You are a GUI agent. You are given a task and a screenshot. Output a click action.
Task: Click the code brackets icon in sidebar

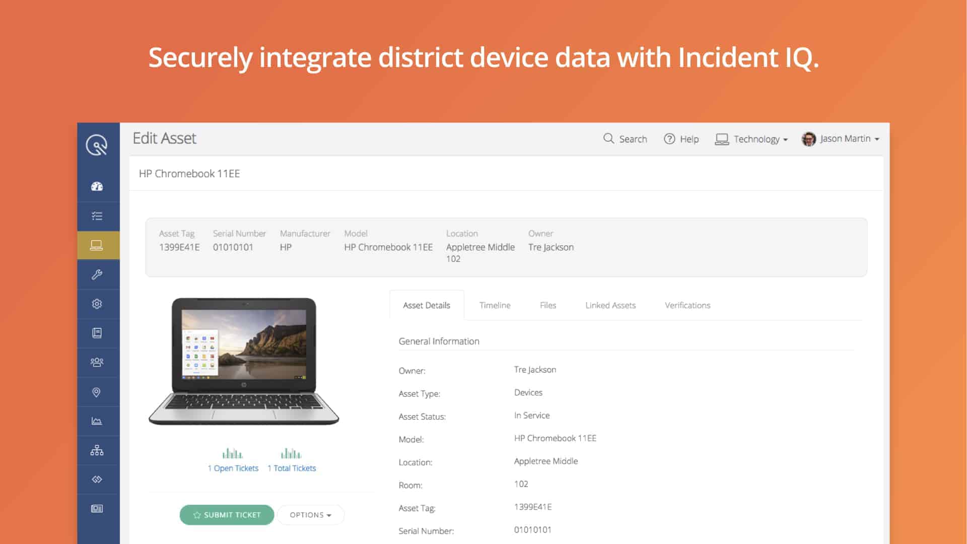coord(97,480)
